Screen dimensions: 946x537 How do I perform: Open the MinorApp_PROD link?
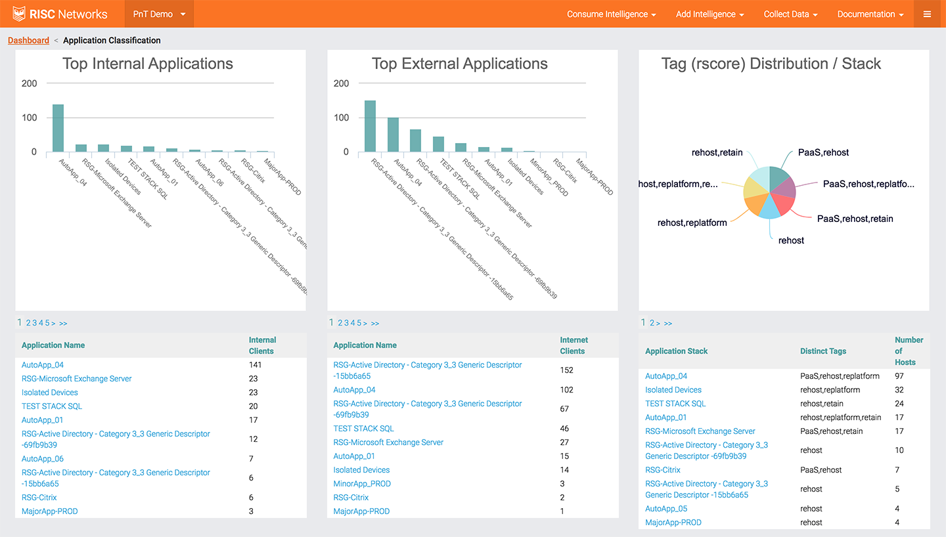pos(362,484)
